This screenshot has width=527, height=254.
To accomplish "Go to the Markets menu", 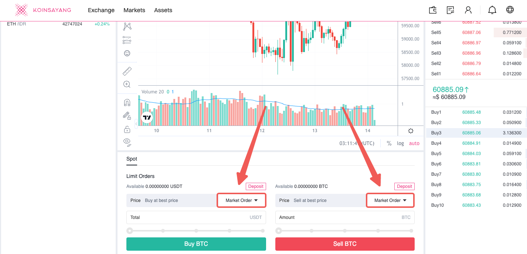I will coord(134,10).
